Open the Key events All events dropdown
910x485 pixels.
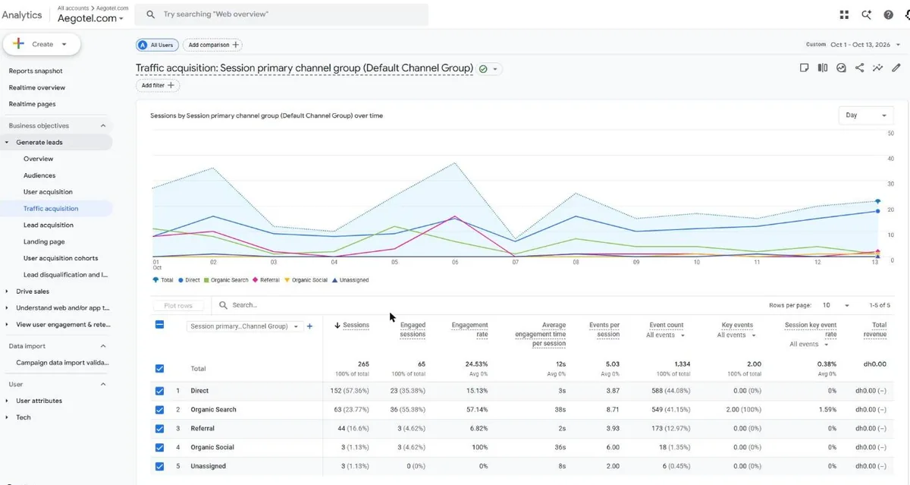coord(736,335)
